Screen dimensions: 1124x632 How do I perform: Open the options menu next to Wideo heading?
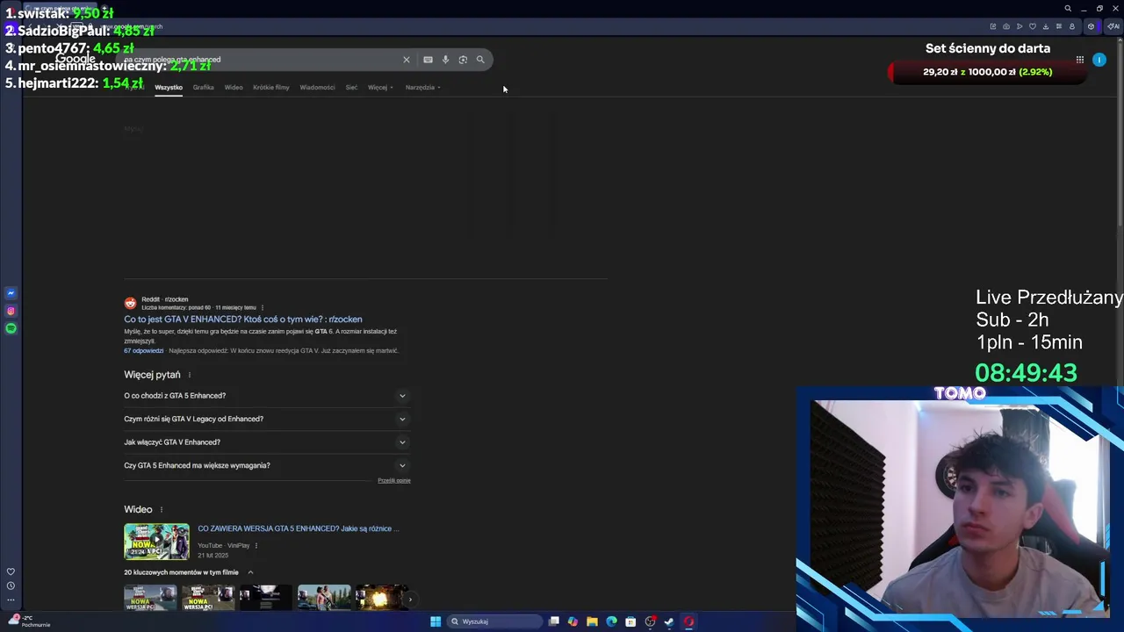pos(161,509)
